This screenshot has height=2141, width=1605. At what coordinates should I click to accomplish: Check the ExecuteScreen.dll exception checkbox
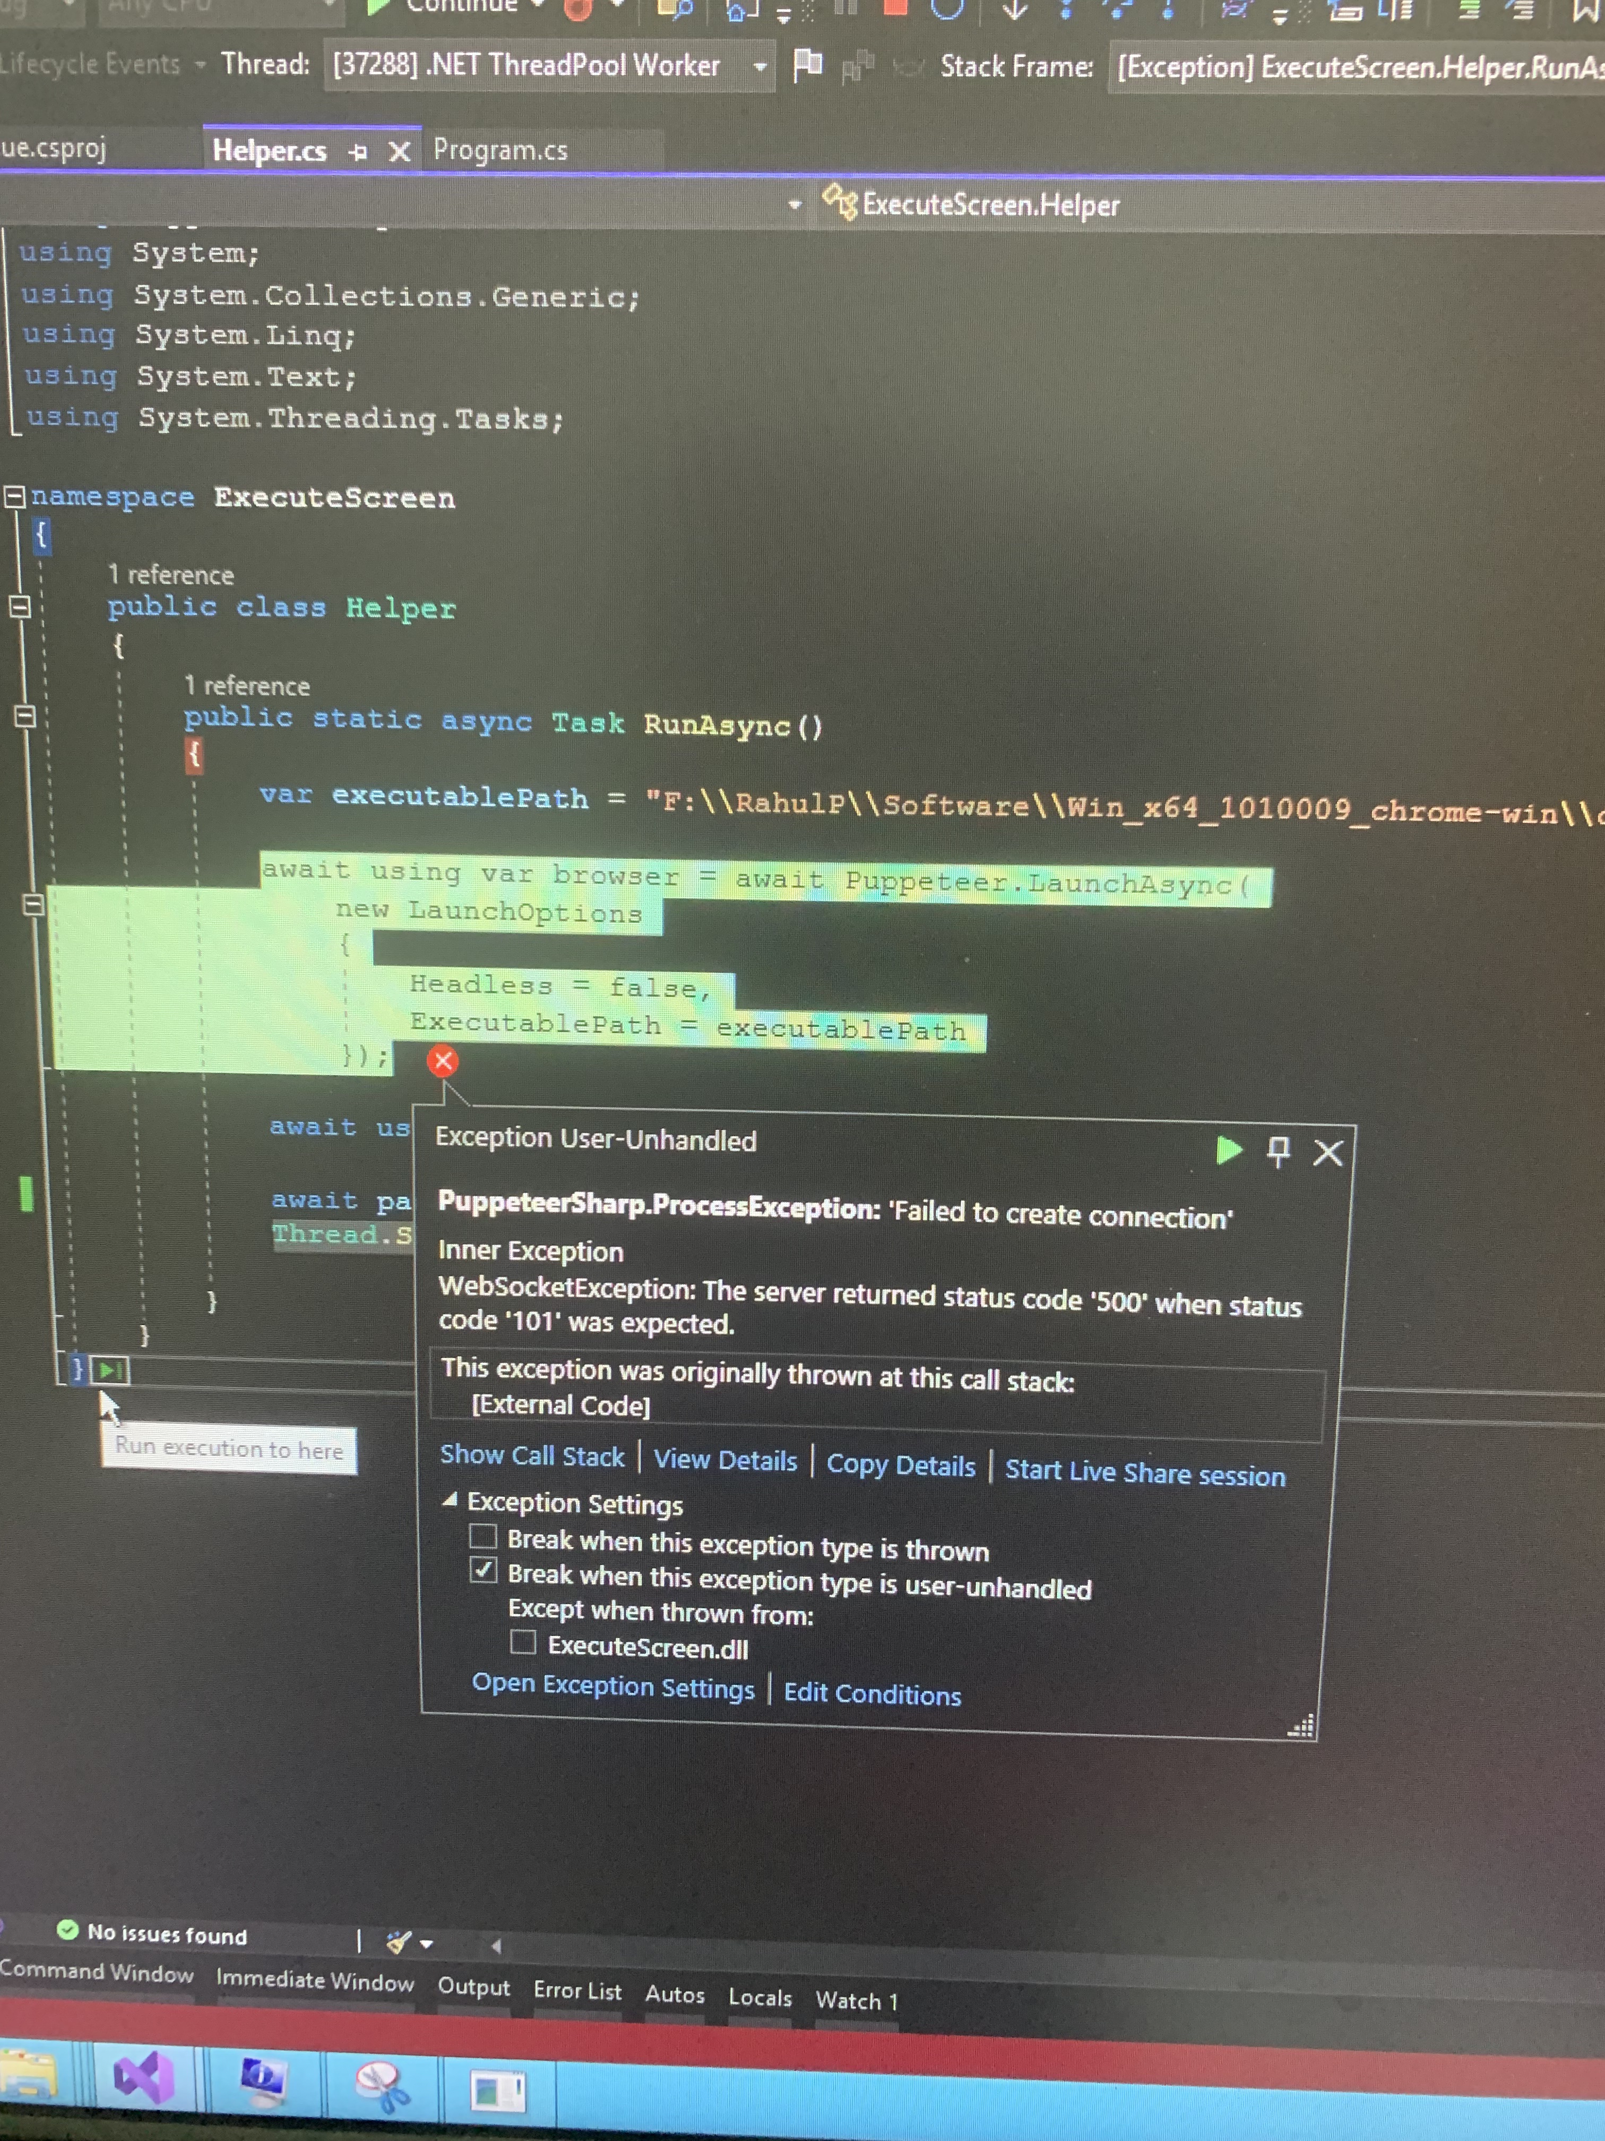[x=522, y=1641]
